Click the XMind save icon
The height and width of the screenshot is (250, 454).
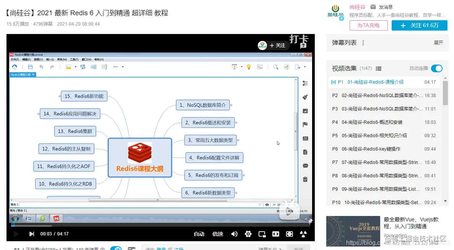point(30,67)
